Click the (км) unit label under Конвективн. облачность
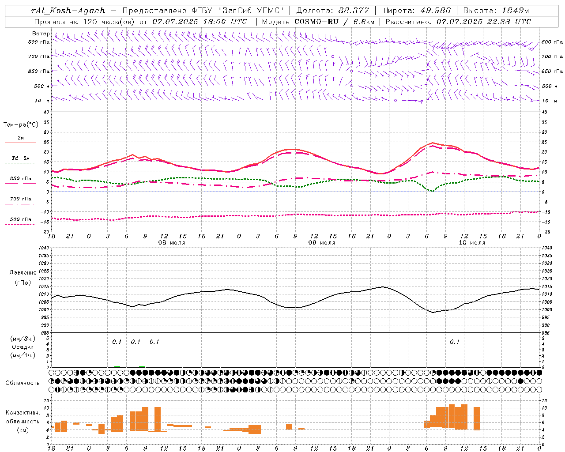 (x=23, y=430)
